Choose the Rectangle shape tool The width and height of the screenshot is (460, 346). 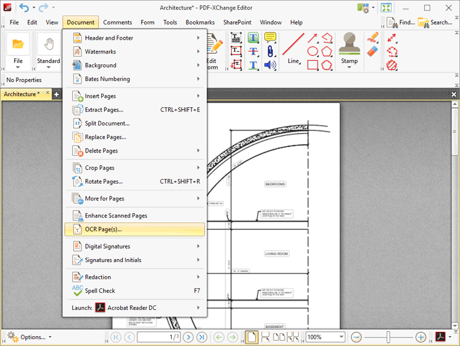[312, 65]
